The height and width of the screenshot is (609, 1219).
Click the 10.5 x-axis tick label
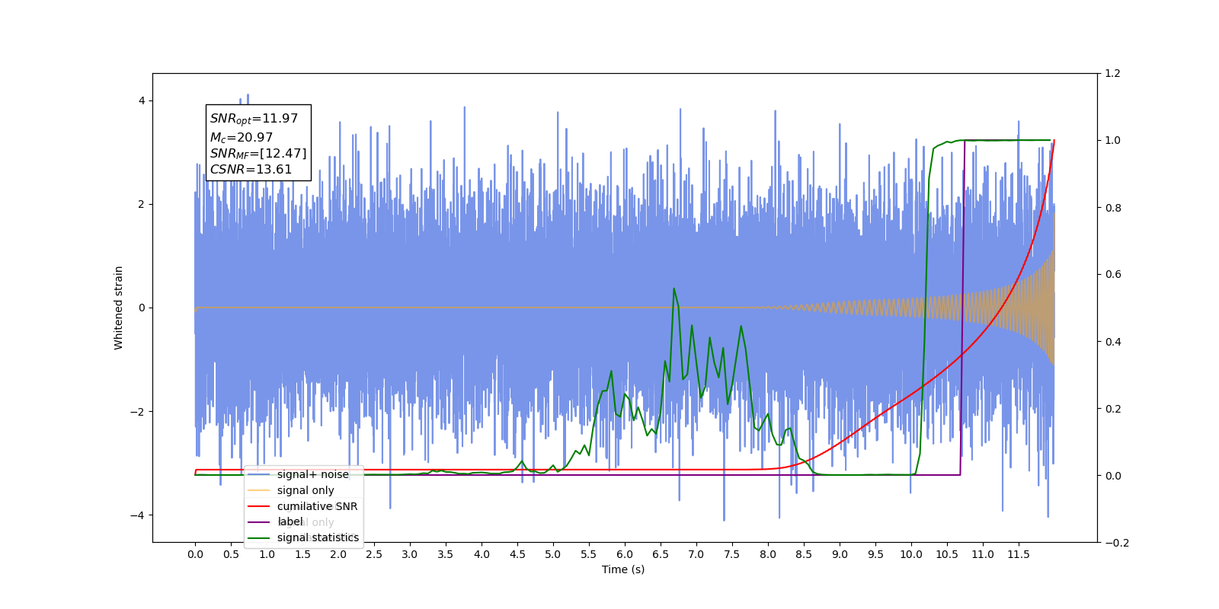[947, 554]
